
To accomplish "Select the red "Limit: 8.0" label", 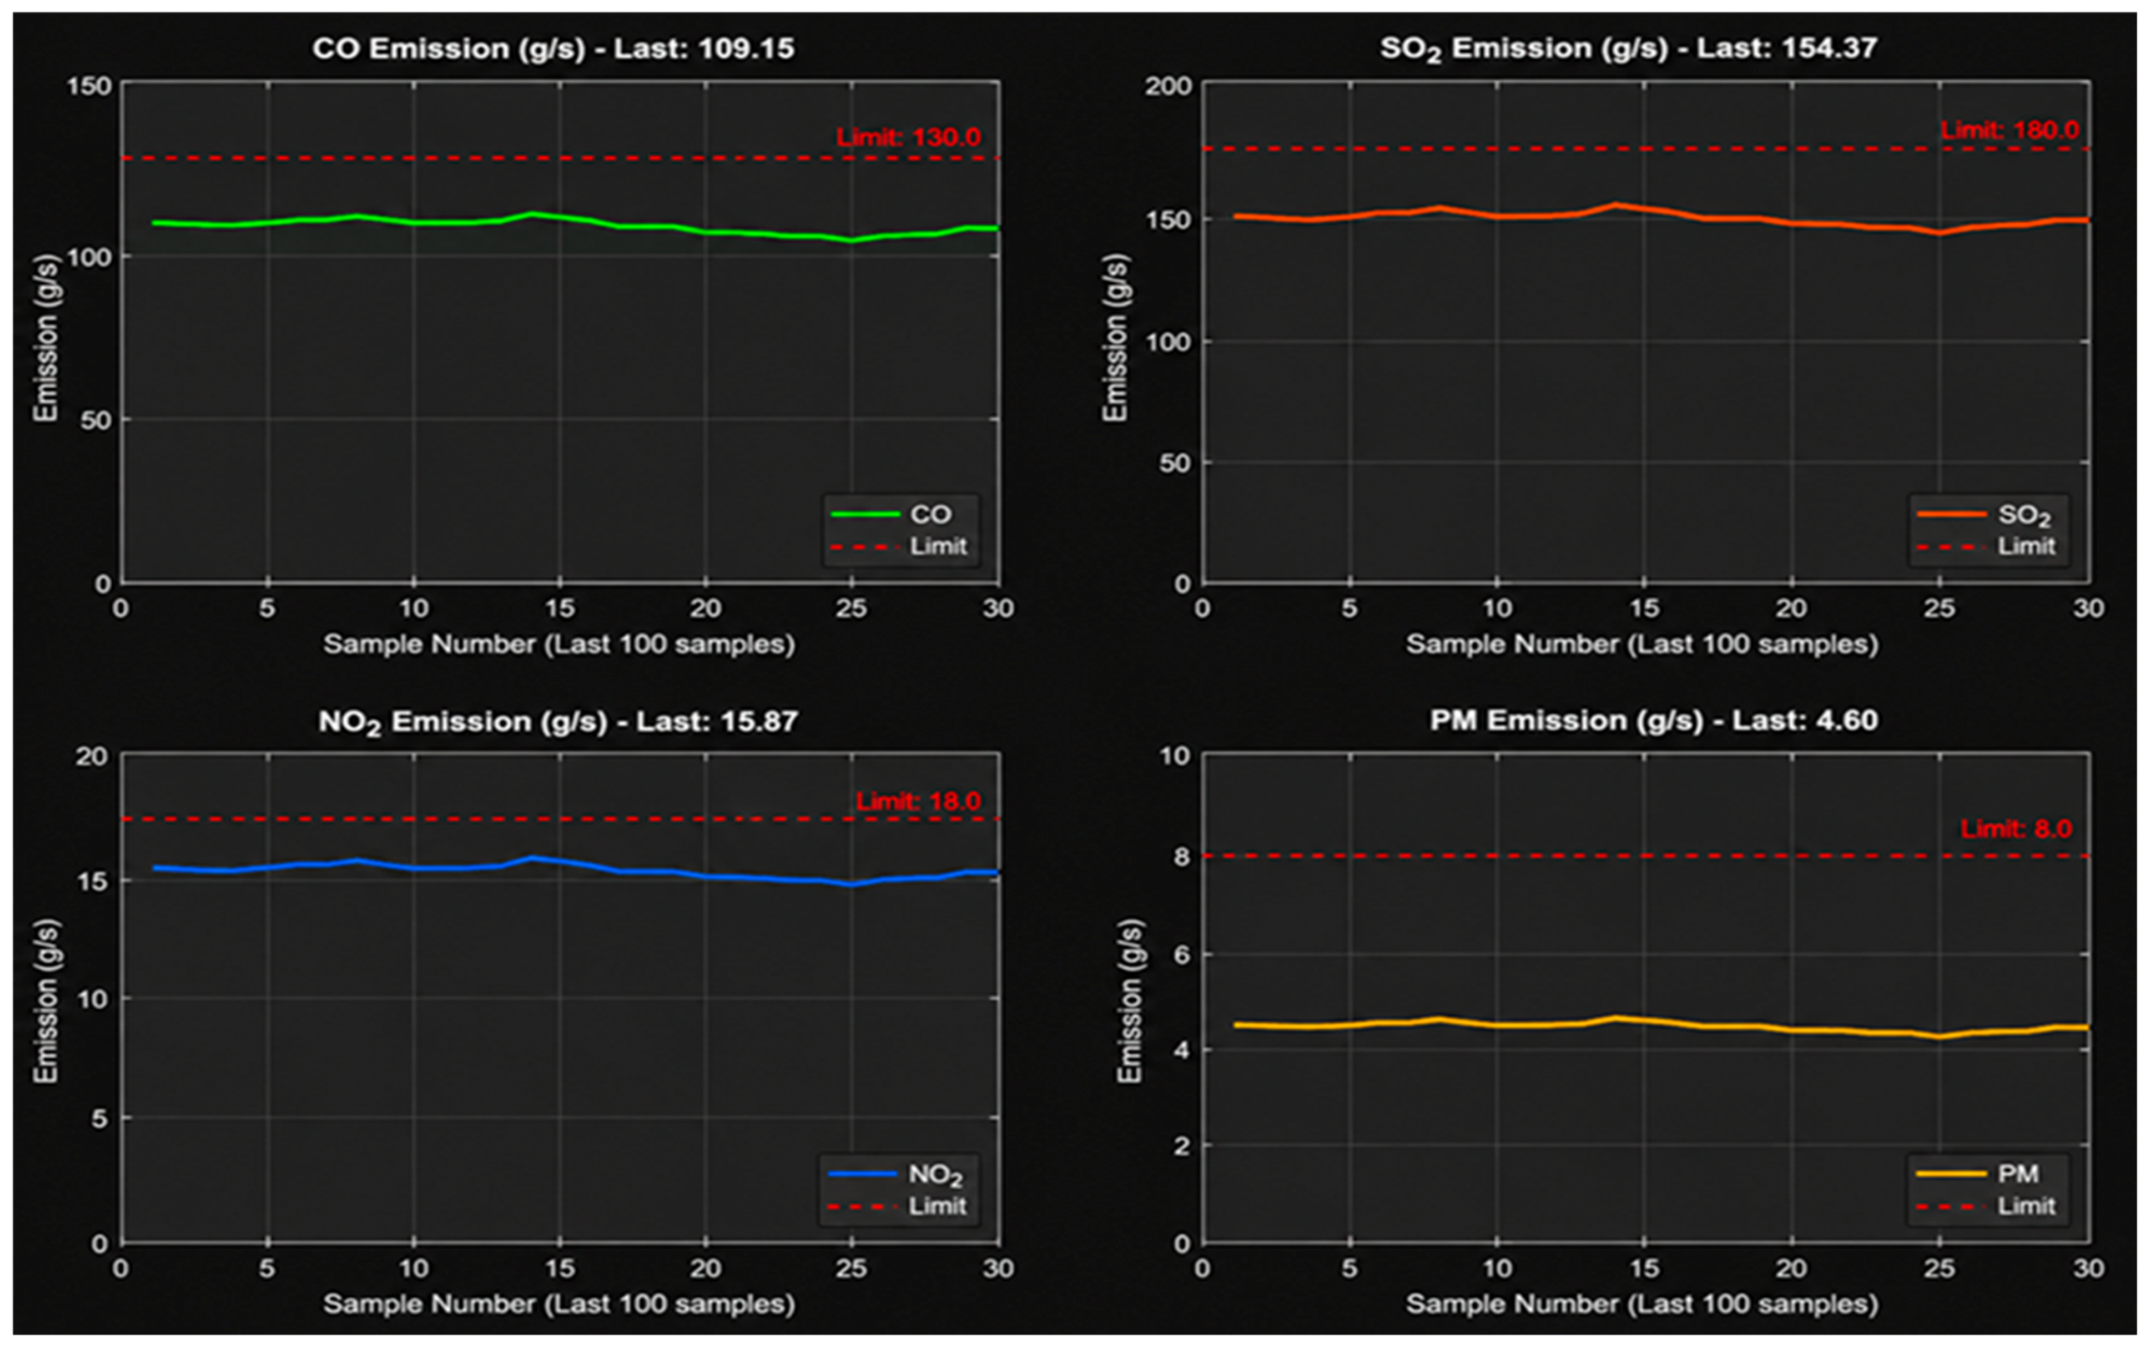I will pyautogui.click(x=2016, y=829).
